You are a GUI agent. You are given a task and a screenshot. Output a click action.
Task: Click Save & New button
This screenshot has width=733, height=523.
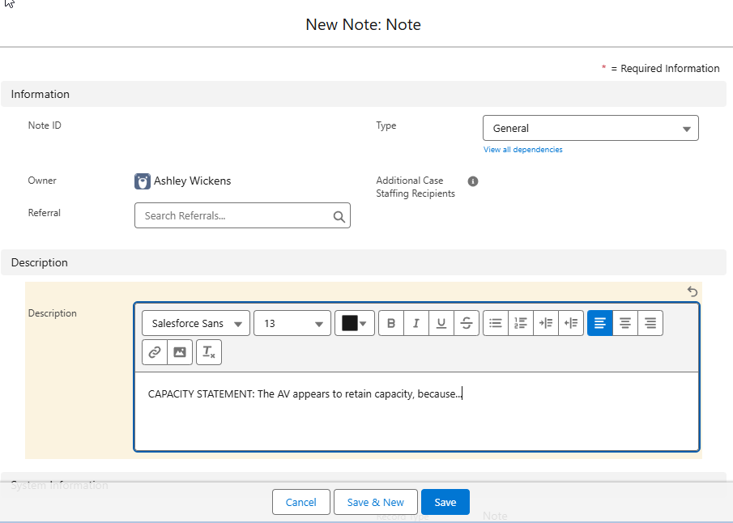tap(375, 502)
